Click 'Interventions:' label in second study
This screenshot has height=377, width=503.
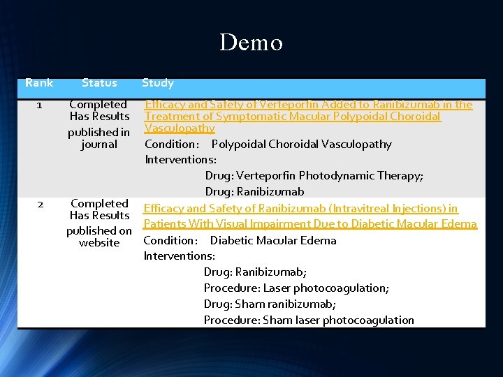coord(180,256)
